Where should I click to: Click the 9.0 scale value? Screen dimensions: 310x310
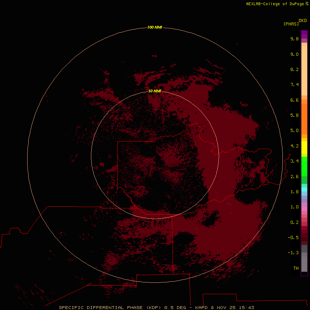[294, 54]
